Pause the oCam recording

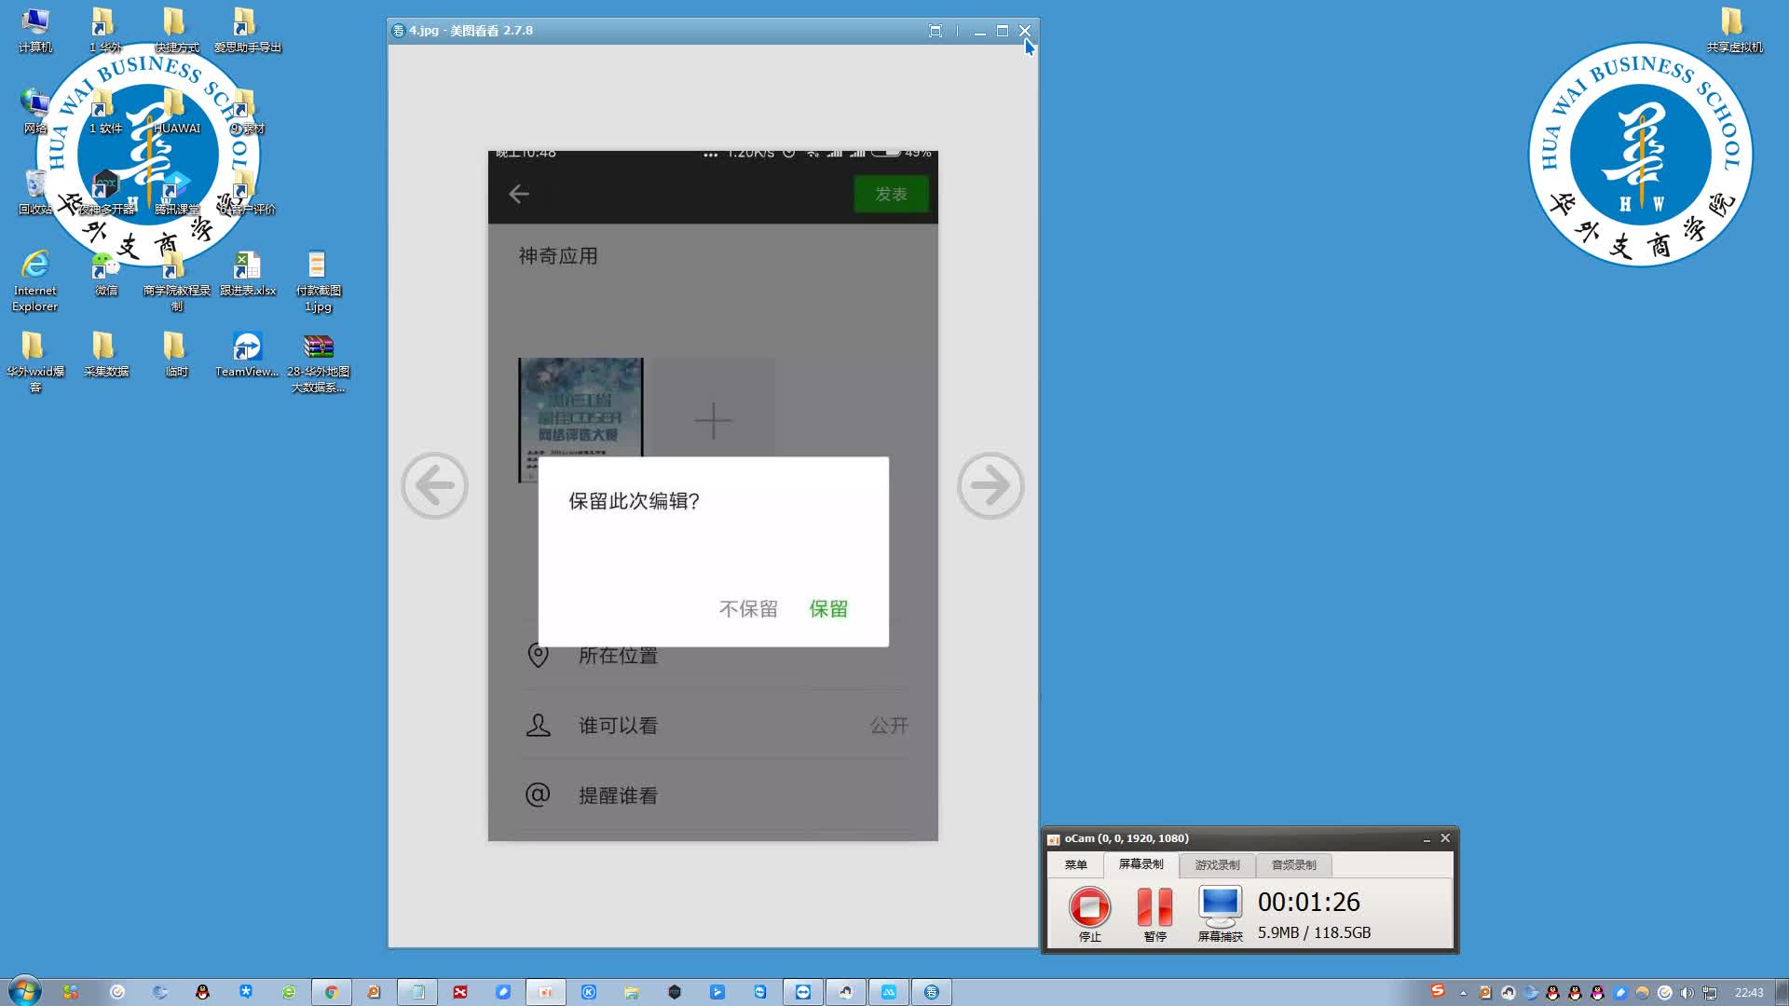(1154, 906)
